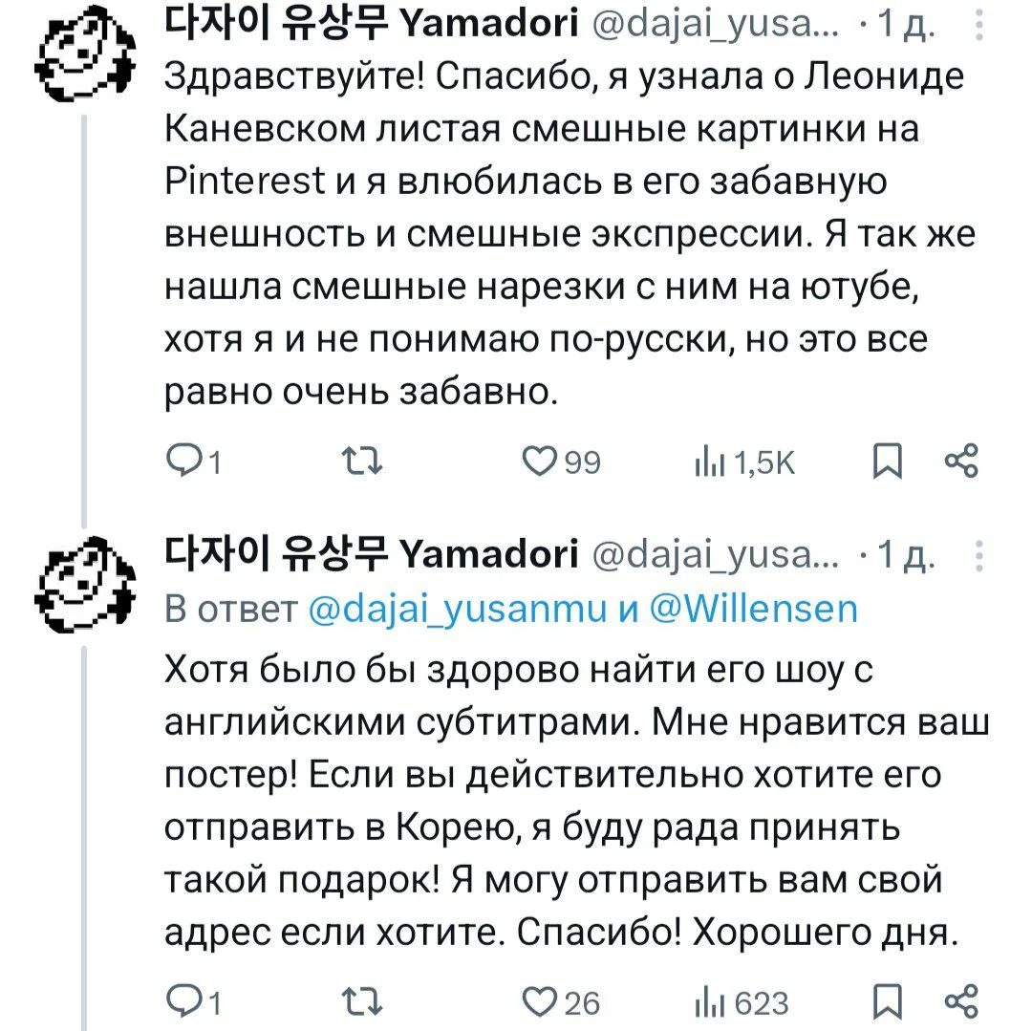The width and height of the screenshot is (1032, 1031).
Task: Open the Yamadori display name on first tweet
Action: (x=371, y=24)
